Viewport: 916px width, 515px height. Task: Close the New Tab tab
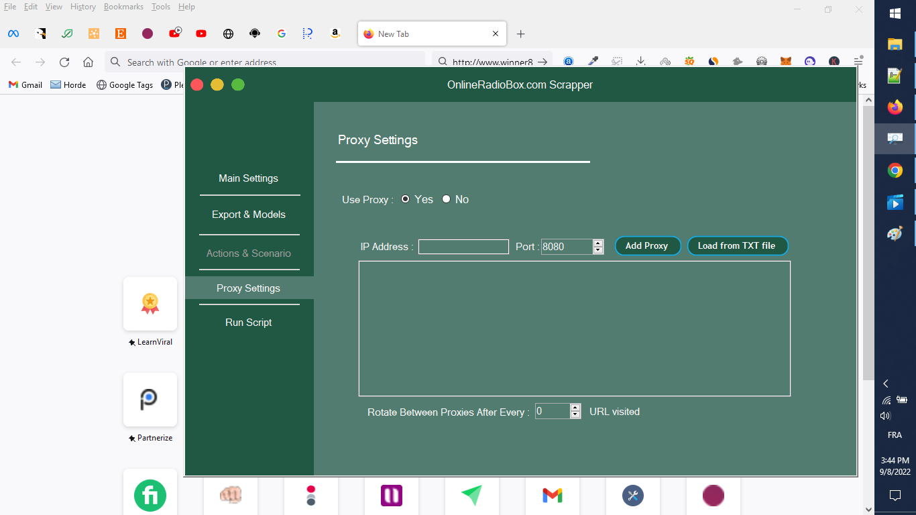[x=496, y=34]
